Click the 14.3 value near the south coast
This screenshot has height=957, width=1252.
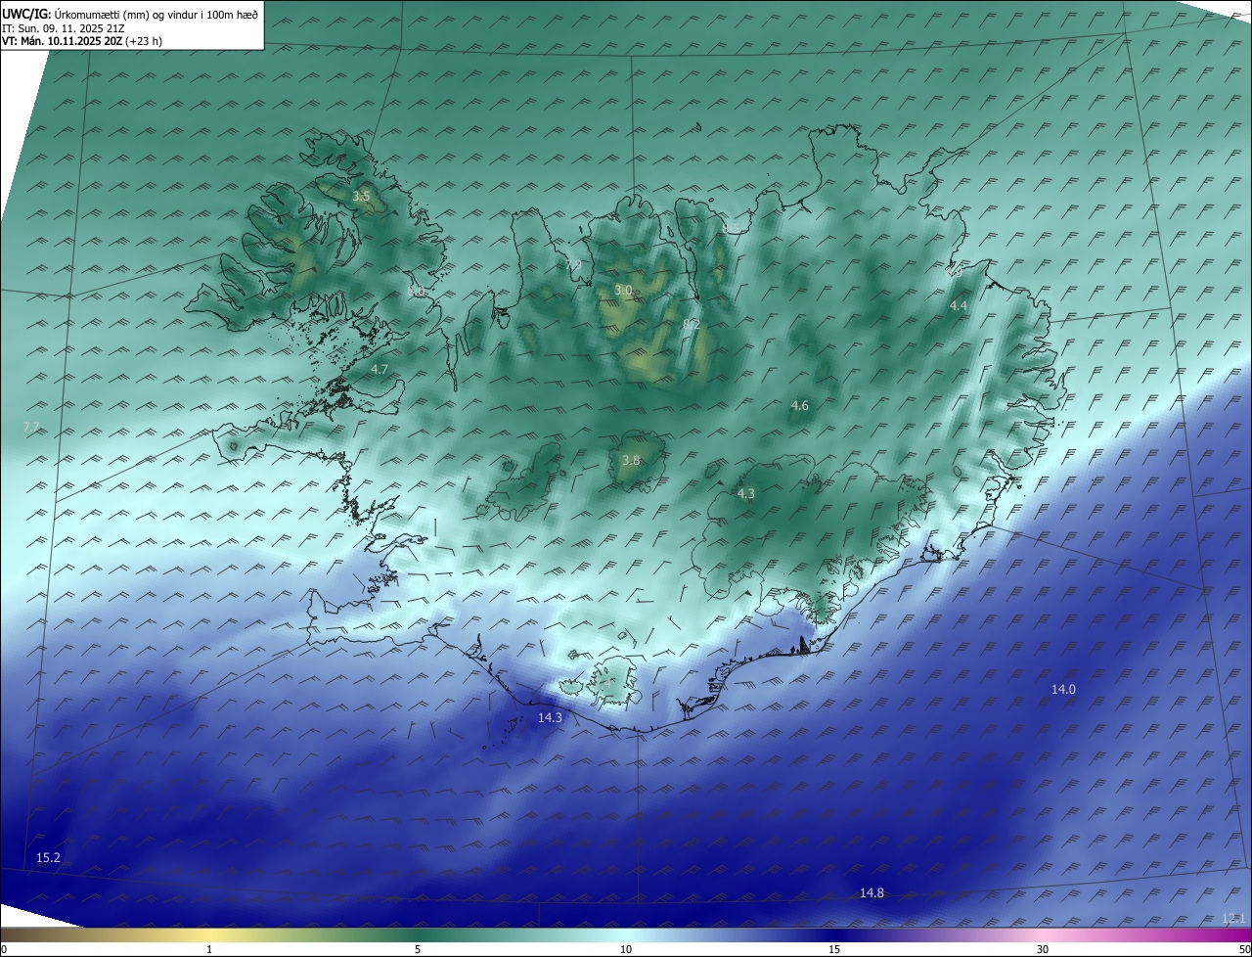pos(550,718)
